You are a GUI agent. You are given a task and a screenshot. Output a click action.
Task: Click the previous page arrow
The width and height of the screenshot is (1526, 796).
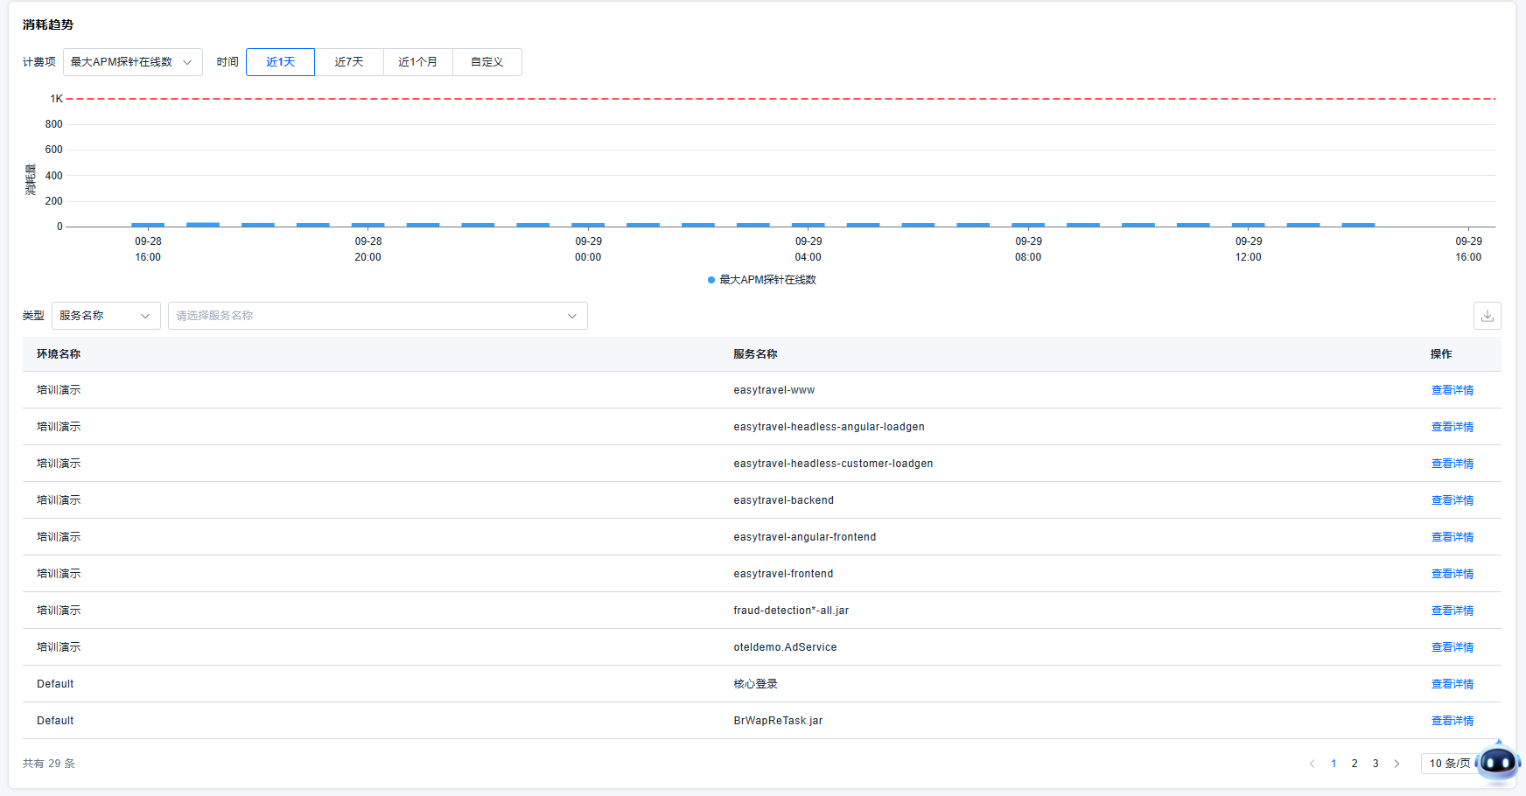tap(1312, 764)
